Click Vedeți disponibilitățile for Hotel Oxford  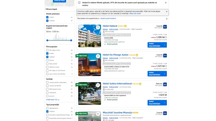pyautogui.click(x=157, y=45)
